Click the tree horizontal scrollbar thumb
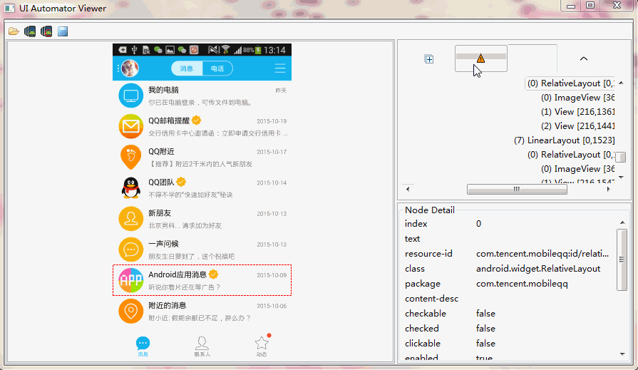This screenshot has width=638, height=370. click(517, 189)
